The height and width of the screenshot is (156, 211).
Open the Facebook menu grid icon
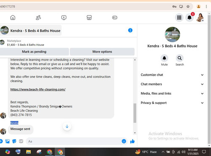(179, 18)
